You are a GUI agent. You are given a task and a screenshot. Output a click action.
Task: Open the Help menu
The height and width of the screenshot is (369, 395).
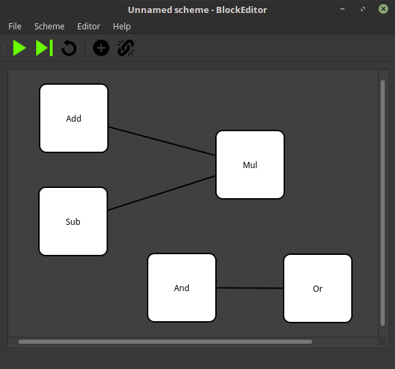click(122, 27)
